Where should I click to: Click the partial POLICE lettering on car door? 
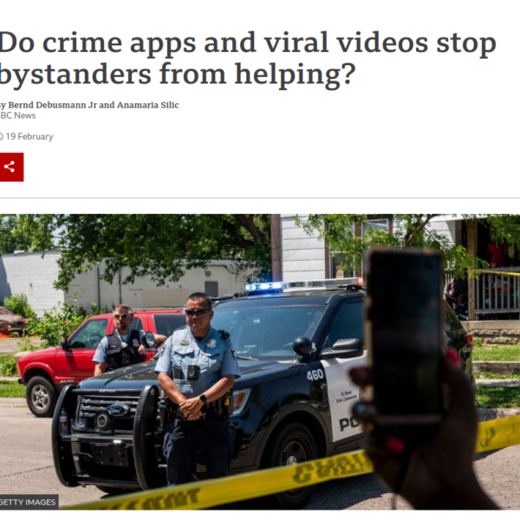coord(350,424)
